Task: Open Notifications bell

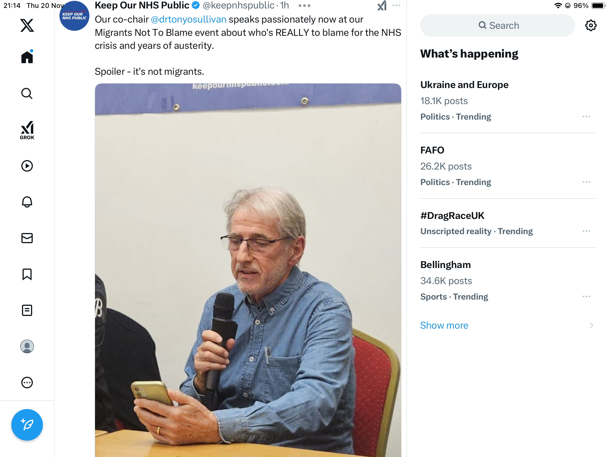Action: 27,202
